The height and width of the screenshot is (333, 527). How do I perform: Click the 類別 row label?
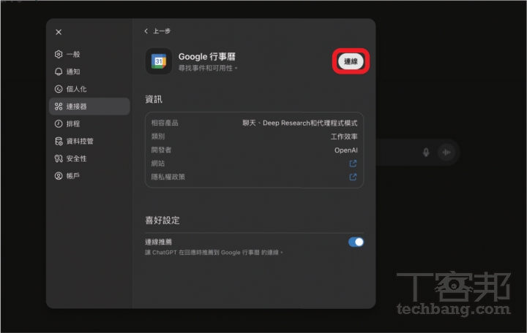[158, 137]
